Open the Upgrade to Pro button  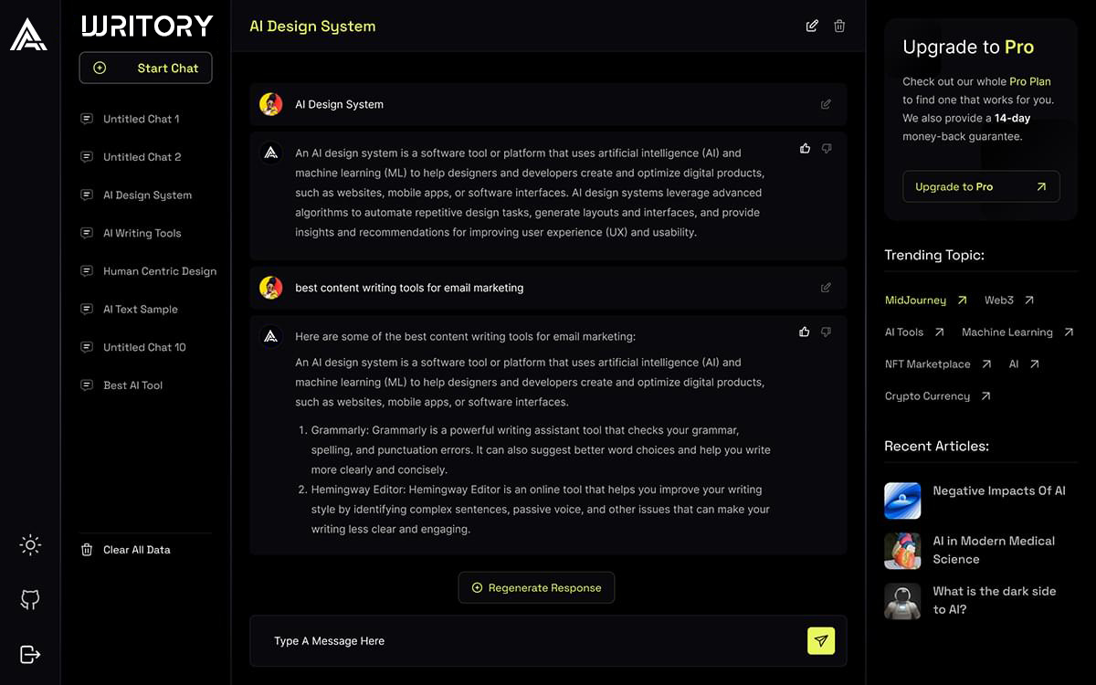(981, 186)
